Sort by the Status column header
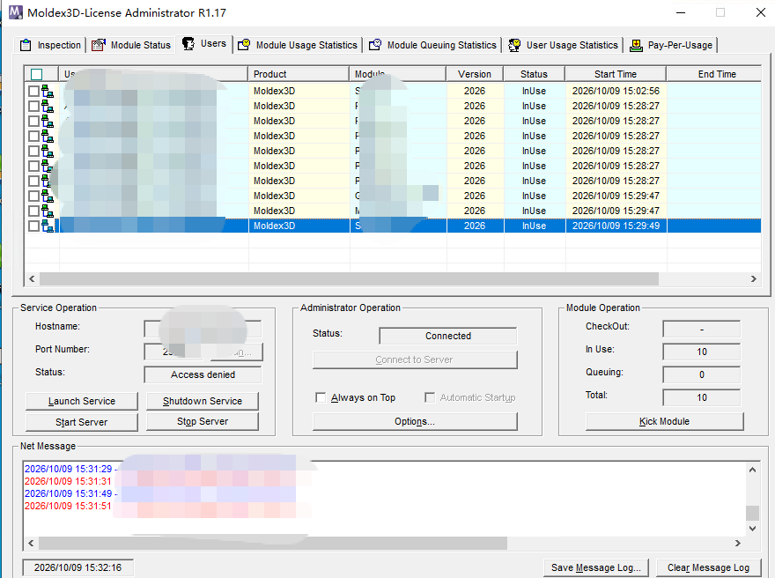Screen dimensions: 775x578 pos(535,74)
